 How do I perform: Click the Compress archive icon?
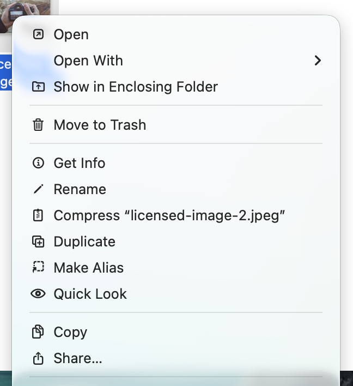(x=38, y=215)
